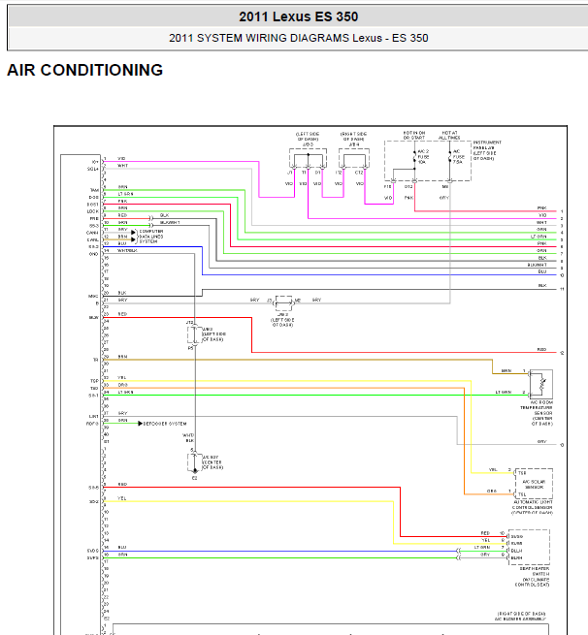The width and height of the screenshot is (588, 635).
Task: Click '2011 SYSTEM WIRING DIAGRAMS Lexus - ES 350' subtitle
Action: 298,38
